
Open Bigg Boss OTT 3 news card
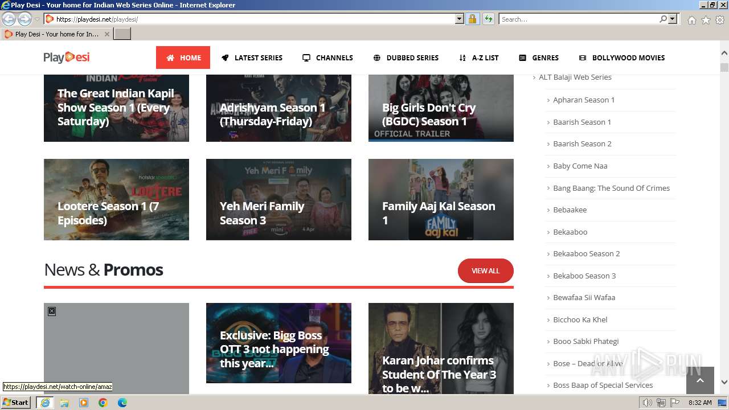coord(279,343)
